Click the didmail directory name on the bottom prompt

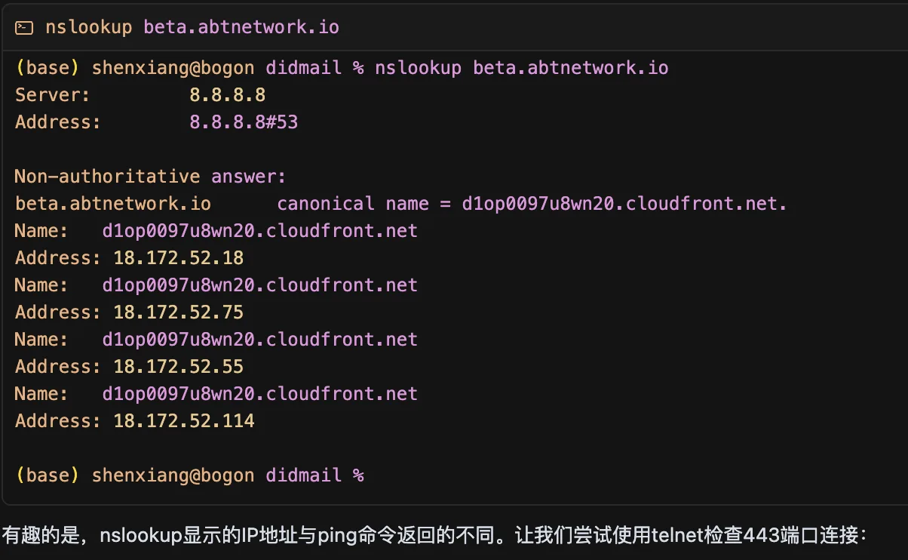point(303,475)
